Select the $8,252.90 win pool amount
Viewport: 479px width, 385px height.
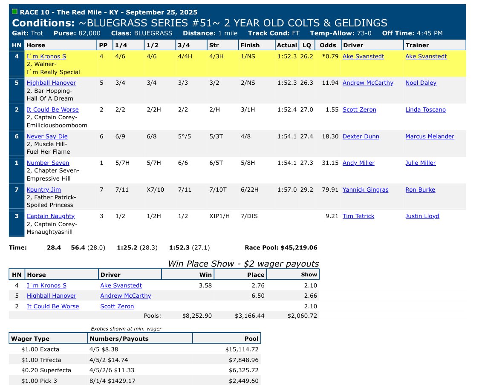(x=197, y=316)
